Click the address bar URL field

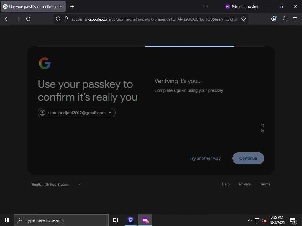pyautogui.click(x=155, y=19)
